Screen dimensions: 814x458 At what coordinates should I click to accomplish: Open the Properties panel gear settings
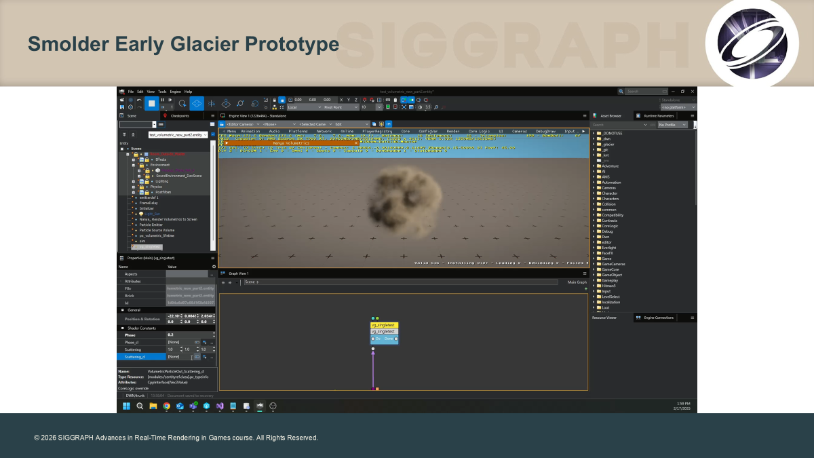click(214, 267)
